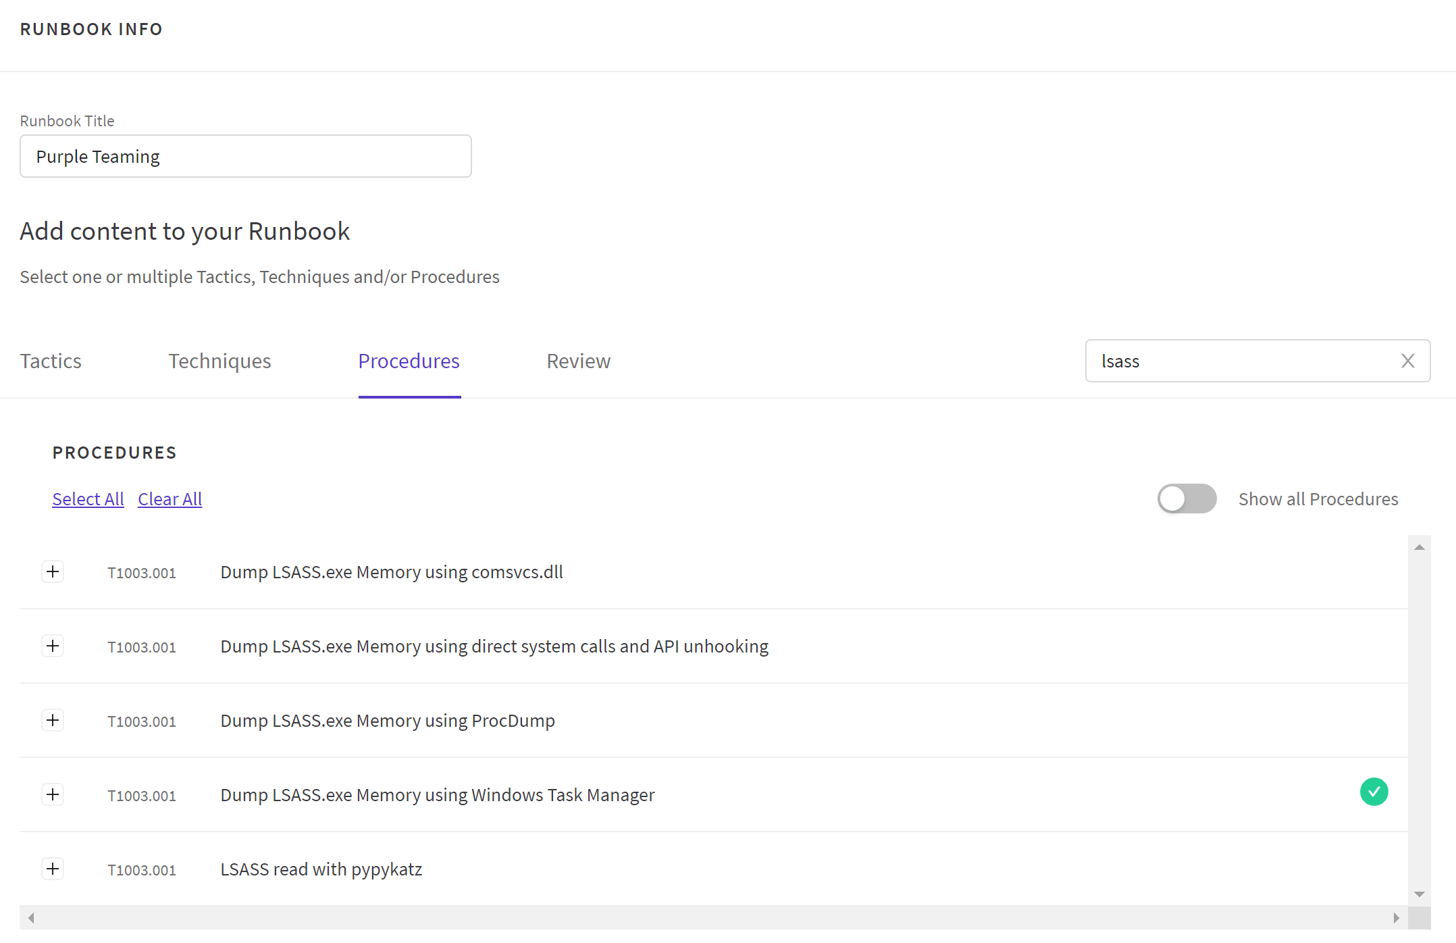Go to the Review tab

coord(578,361)
